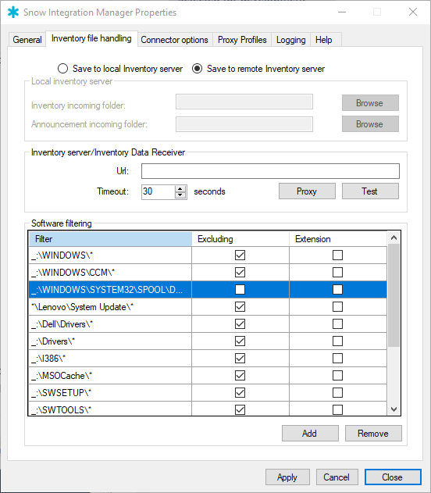Toggle Extension for _:\Dell\Drivers\* filter
The image size is (431, 493).
[338, 323]
